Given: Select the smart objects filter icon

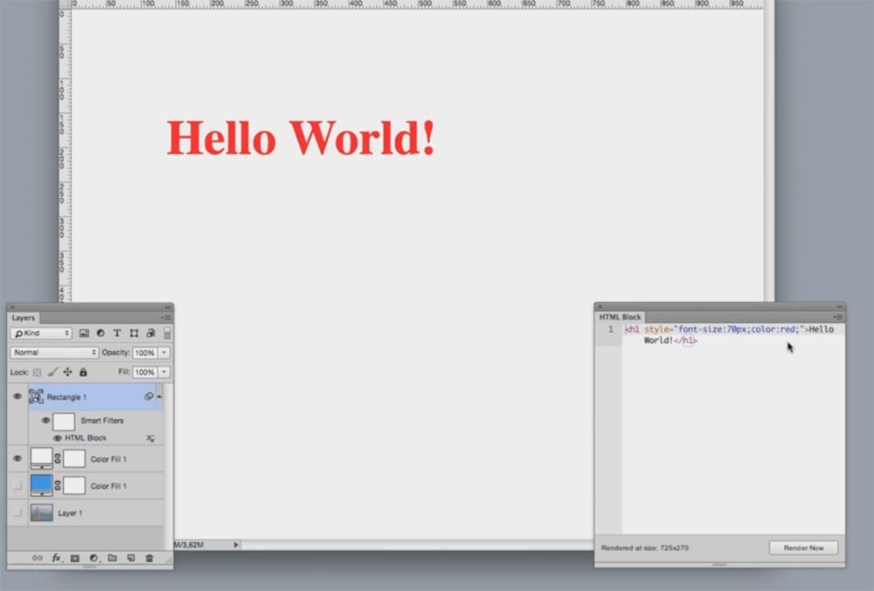Looking at the screenshot, I should click(149, 333).
